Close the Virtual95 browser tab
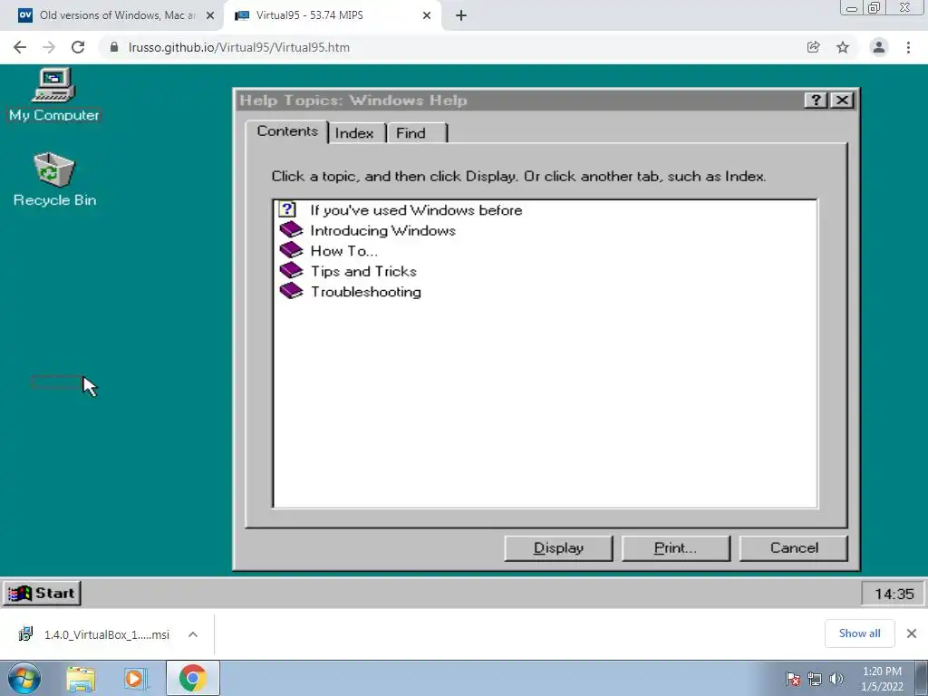 [427, 15]
